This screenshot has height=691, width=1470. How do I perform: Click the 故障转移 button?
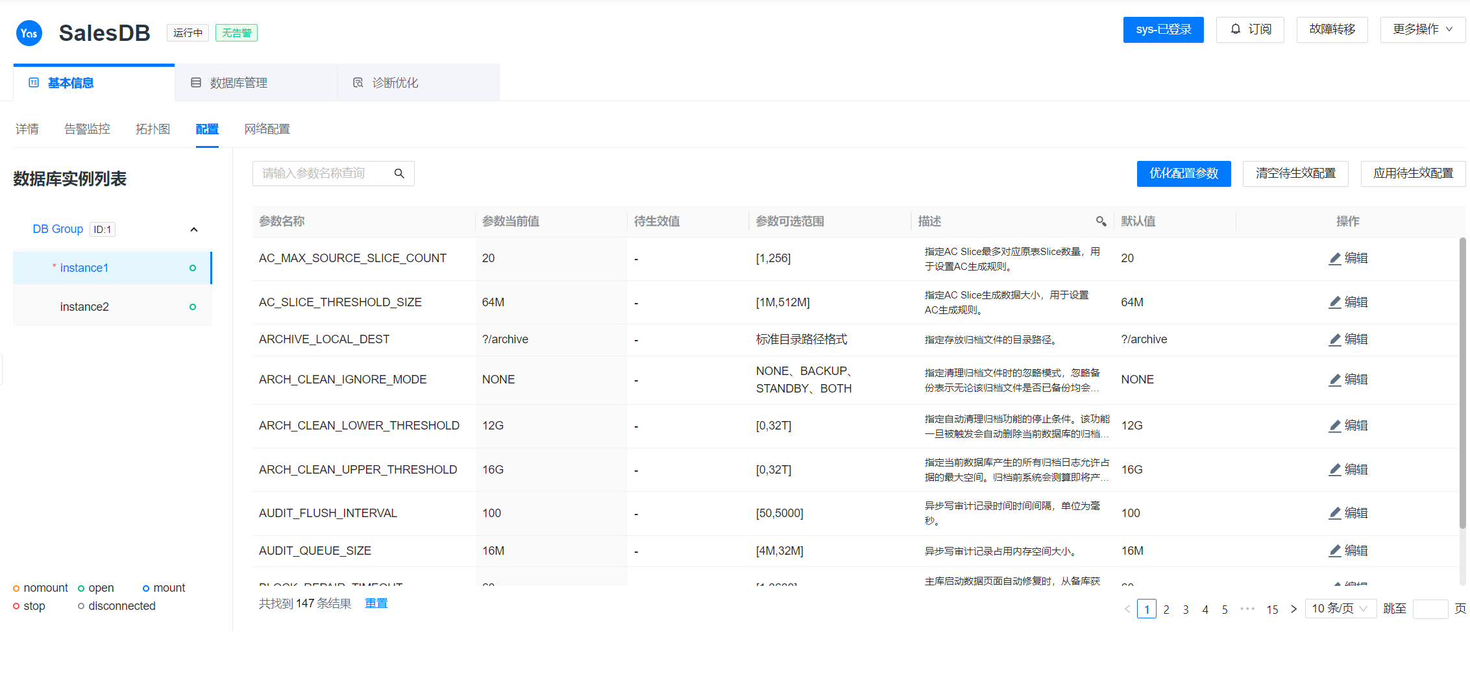point(1332,29)
